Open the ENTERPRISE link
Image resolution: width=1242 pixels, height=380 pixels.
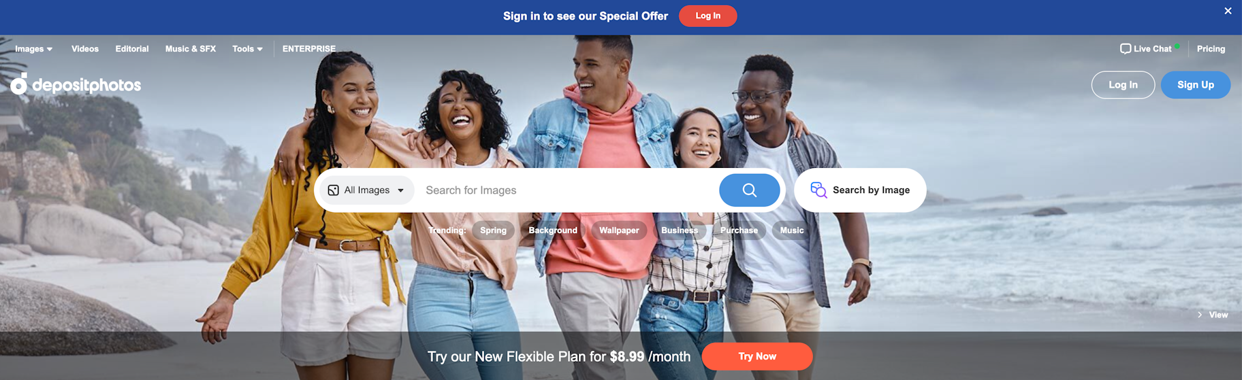[309, 49]
